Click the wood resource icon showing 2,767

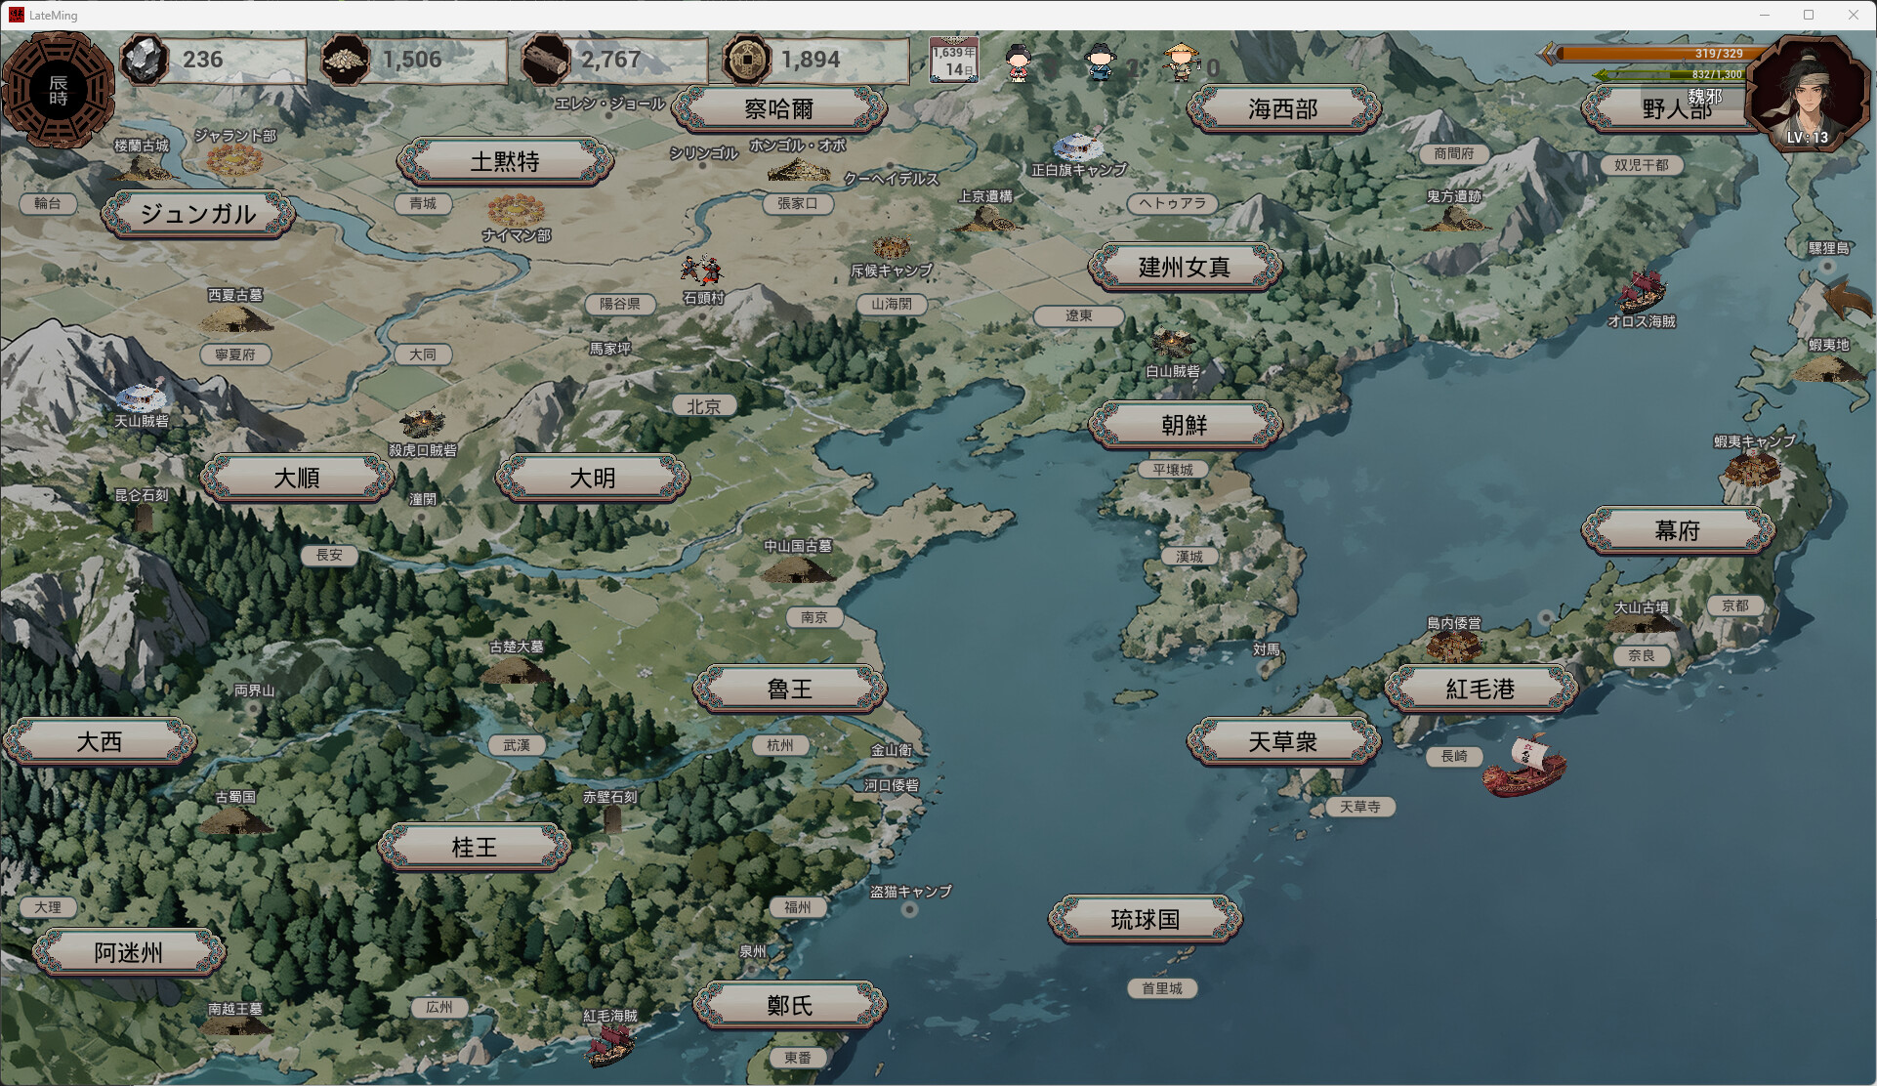(545, 60)
